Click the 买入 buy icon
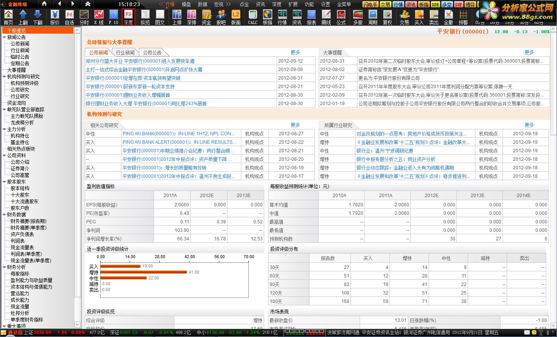557x337 pixels. [x=419, y=17]
